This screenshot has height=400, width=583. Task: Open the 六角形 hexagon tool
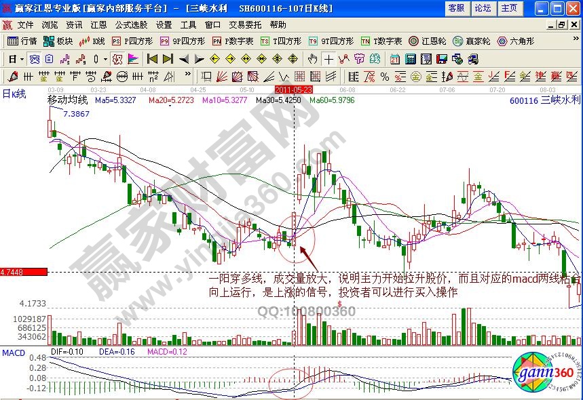(x=516, y=41)
